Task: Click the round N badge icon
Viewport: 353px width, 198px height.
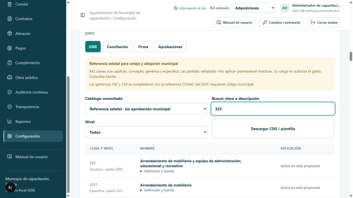Action: pos(10,188)
